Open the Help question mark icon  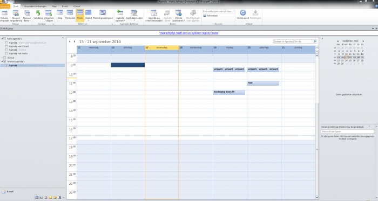click(x=376, y=6)
